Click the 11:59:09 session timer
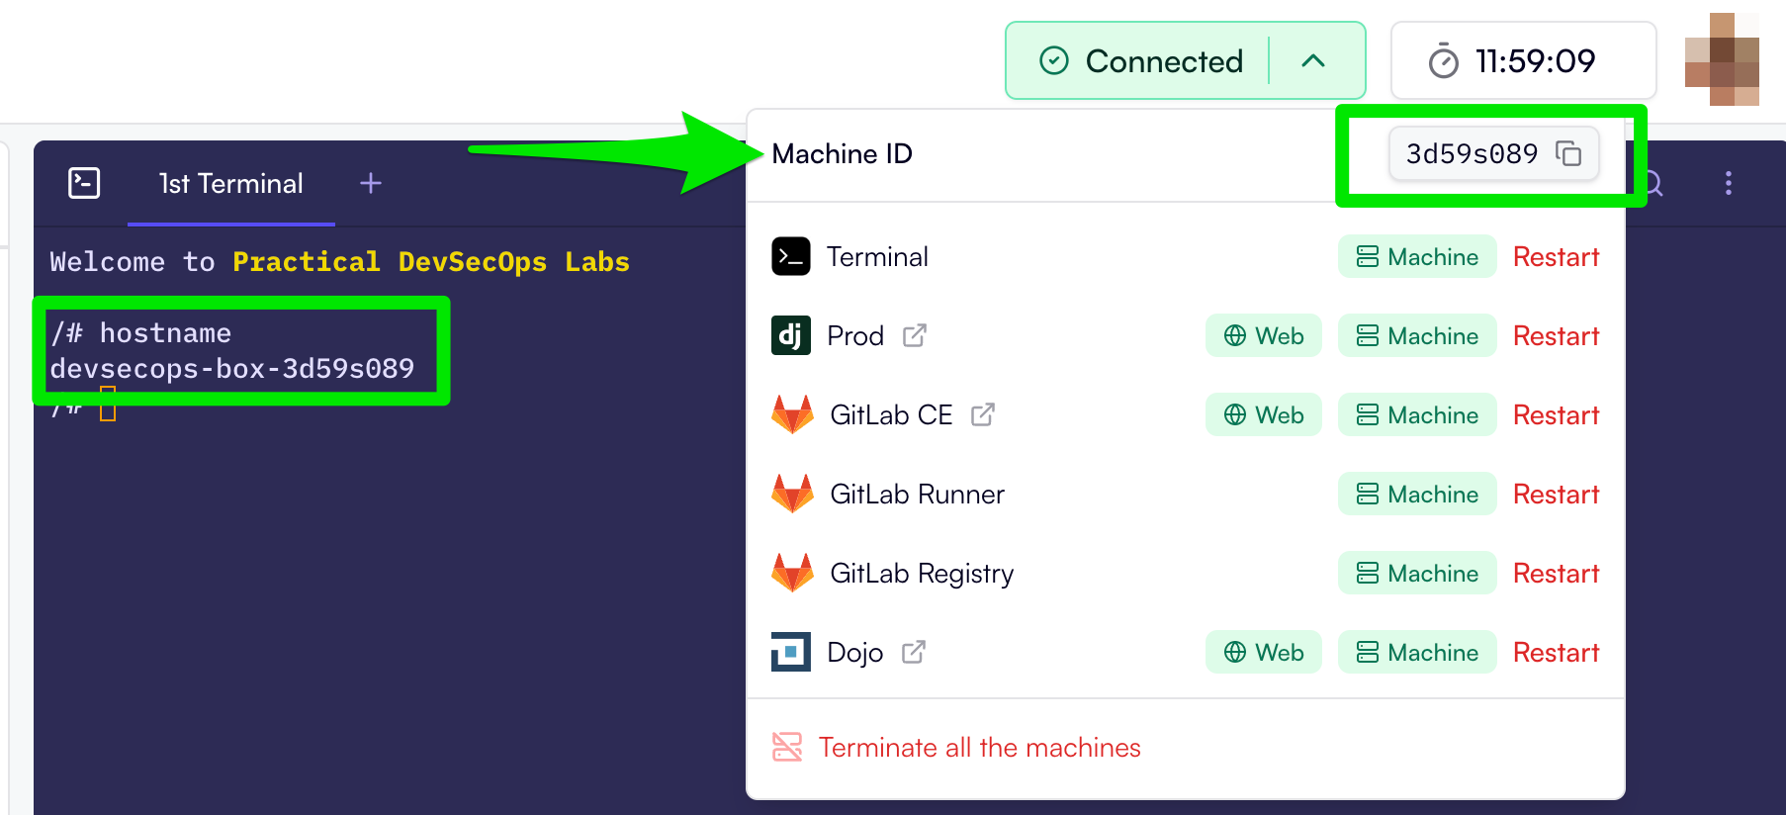The height and width of the screenshot is (815, 1786). 1523,61
